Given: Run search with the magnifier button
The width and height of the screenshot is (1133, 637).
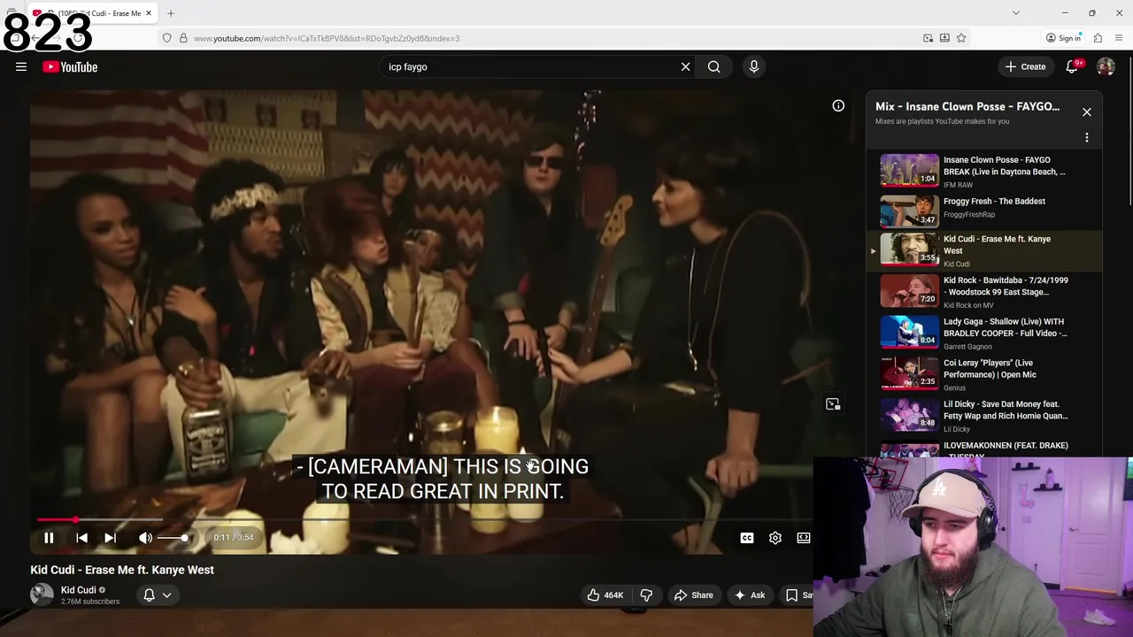Looking at the screenshot, I should pyautogui.click(x=713, y=66).
